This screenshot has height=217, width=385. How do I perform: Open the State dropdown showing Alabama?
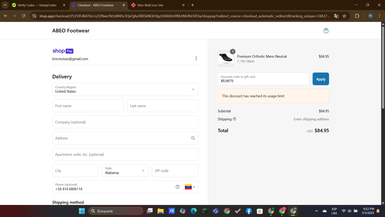coord(125,171)
